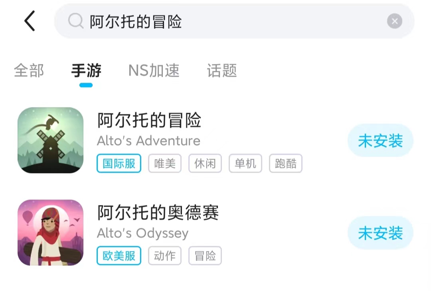Click the 国际服 tag
This screenshot has height=291, width=431.
click(119, 163)
